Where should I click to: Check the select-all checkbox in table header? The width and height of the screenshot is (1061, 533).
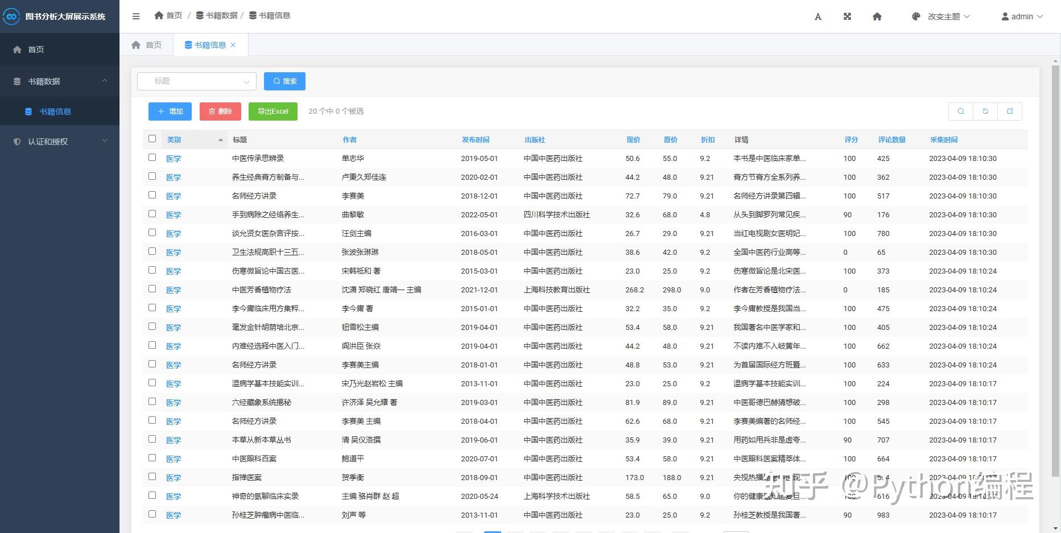click(152, 138)
